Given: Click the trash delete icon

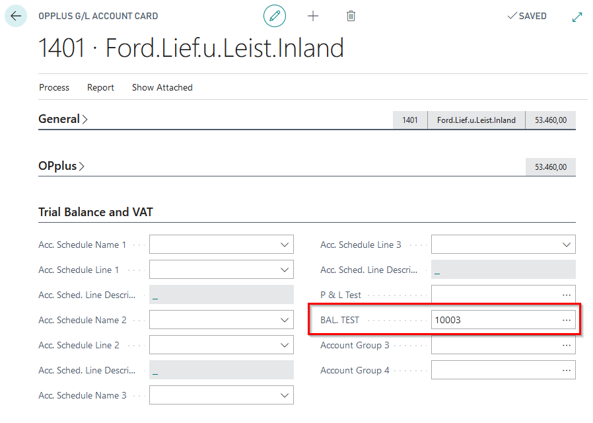Looking at the screenshot, I should point(351,16).
